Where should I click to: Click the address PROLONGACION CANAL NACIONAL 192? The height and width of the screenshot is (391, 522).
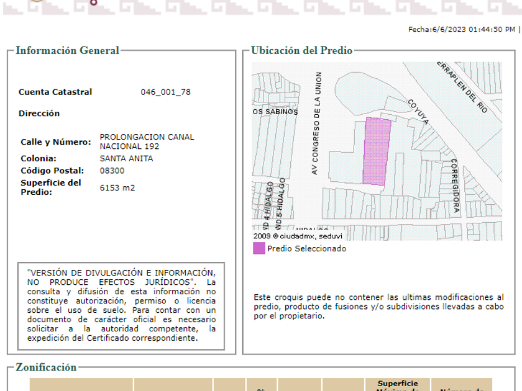click(147, 142)
